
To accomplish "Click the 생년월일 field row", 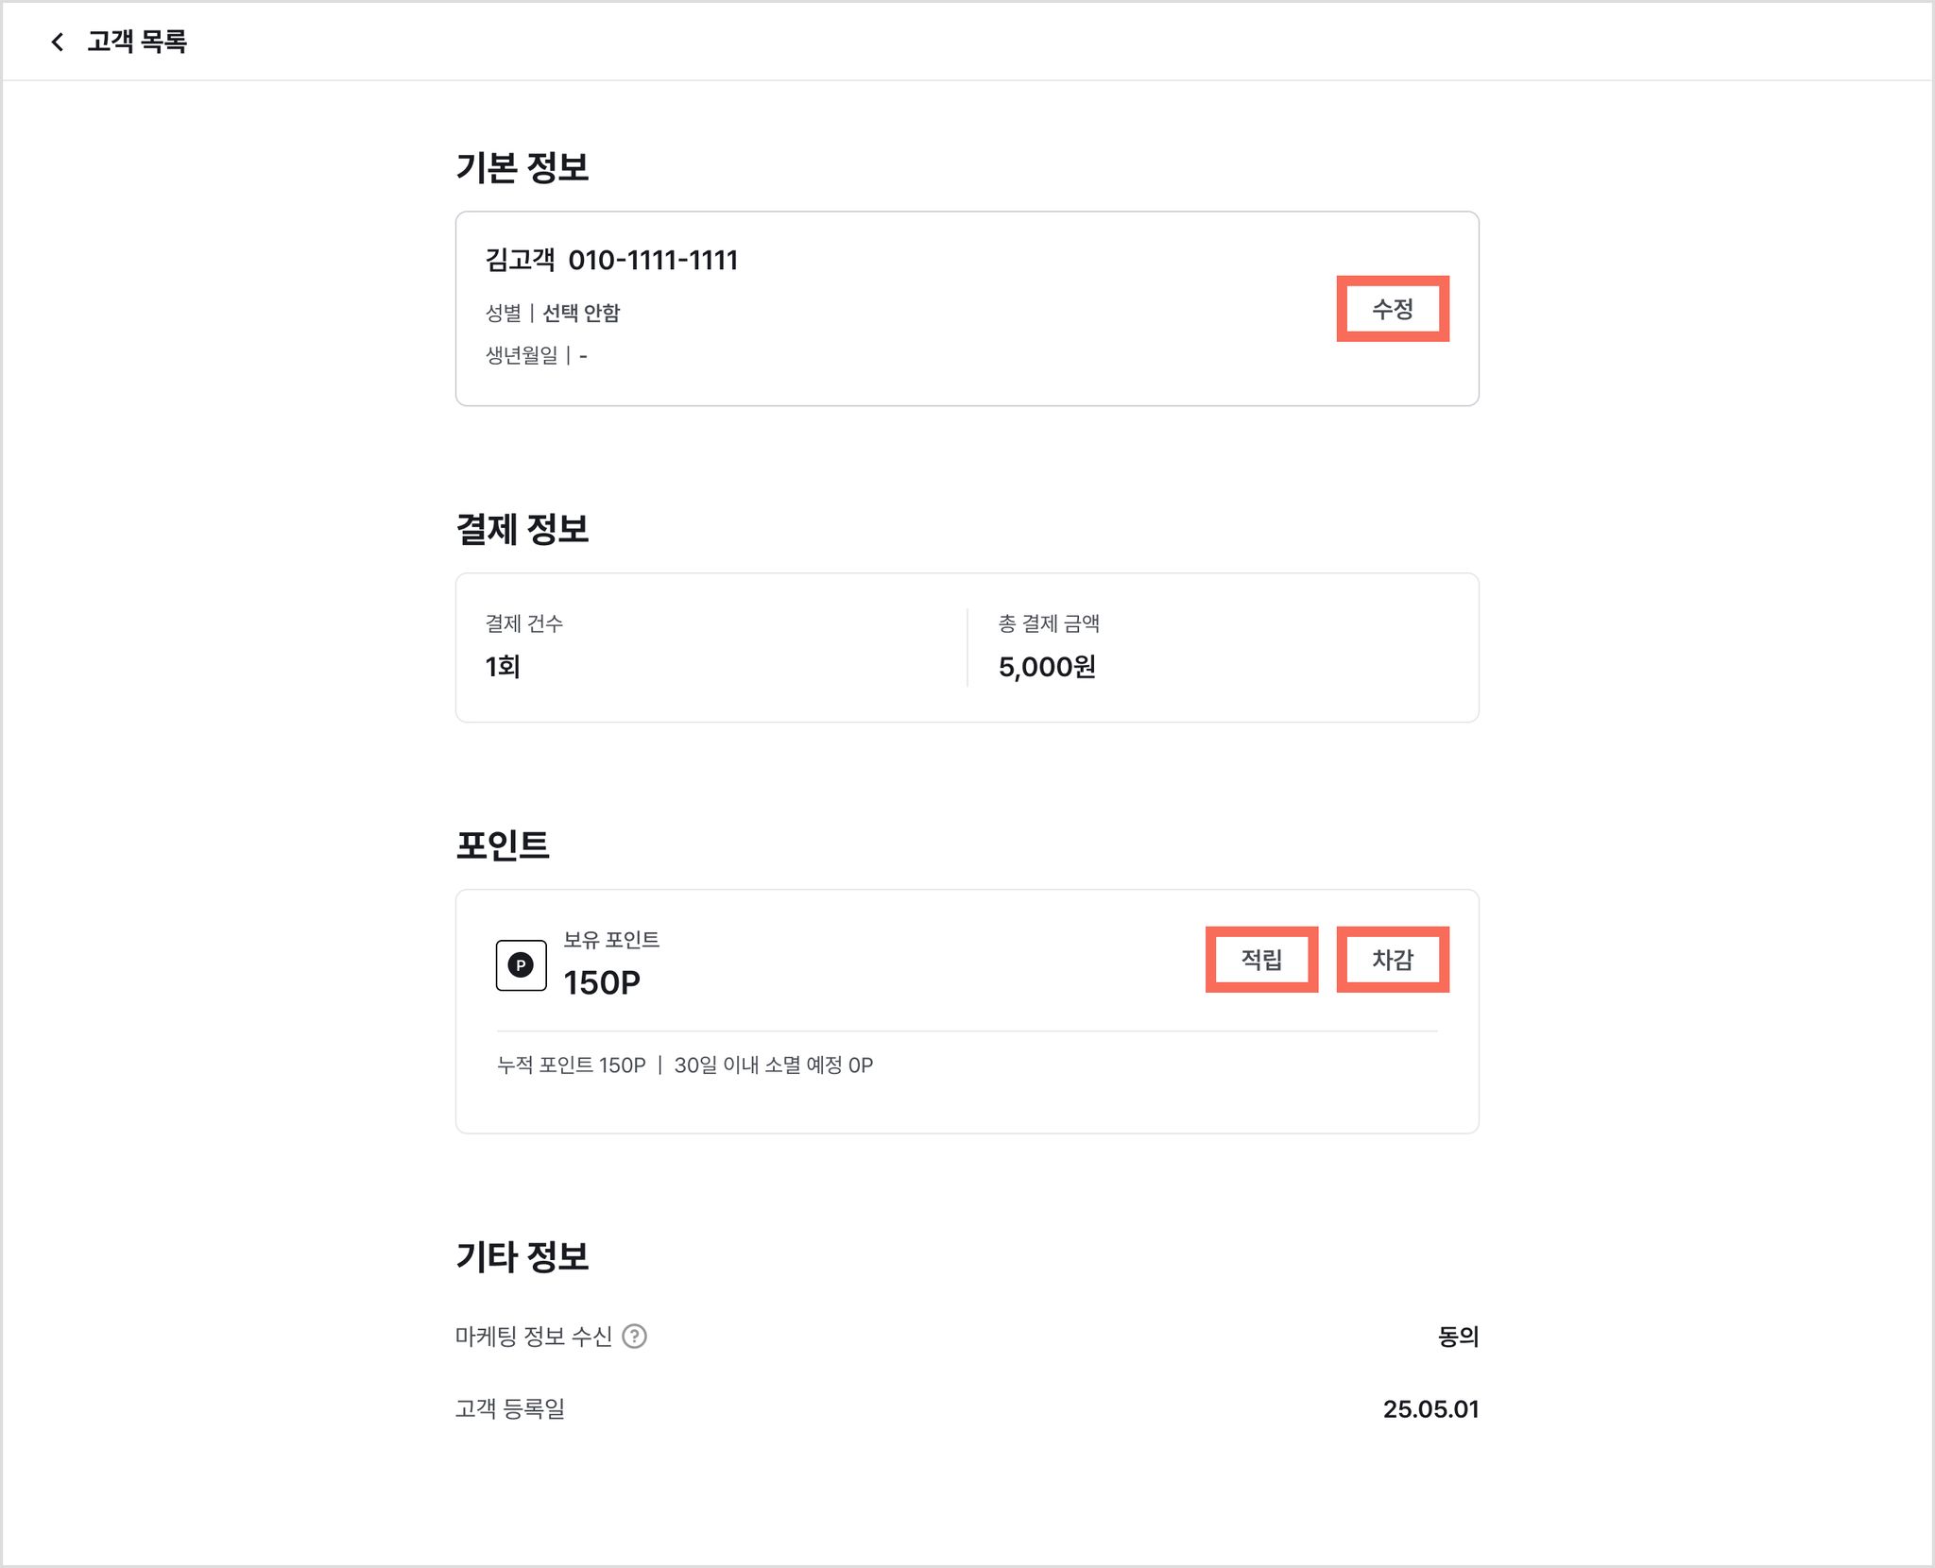I will pyautogui.click(x=537, y=355).
